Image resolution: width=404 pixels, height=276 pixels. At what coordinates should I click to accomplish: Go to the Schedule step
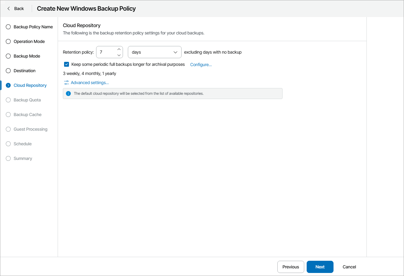23,144
